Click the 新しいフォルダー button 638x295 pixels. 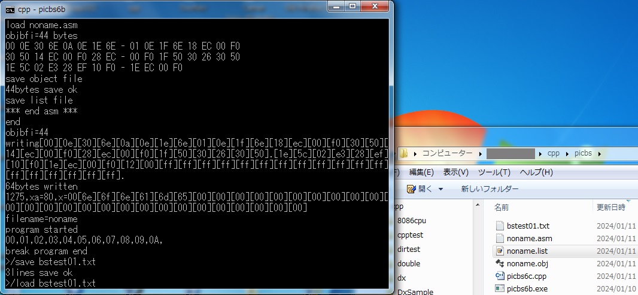490,189
